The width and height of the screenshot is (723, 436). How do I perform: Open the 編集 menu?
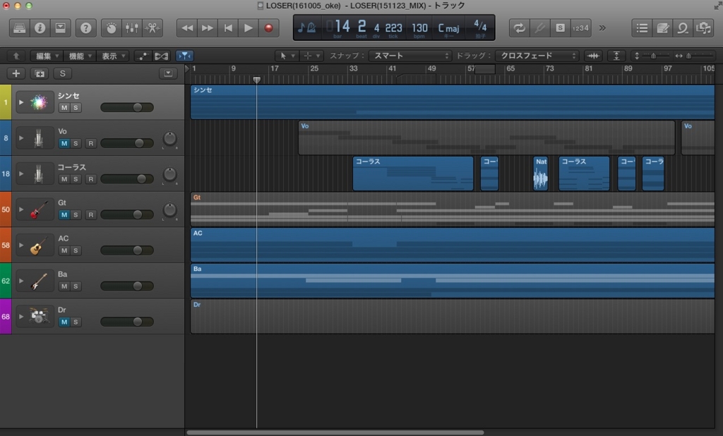[x=47, y=56]
